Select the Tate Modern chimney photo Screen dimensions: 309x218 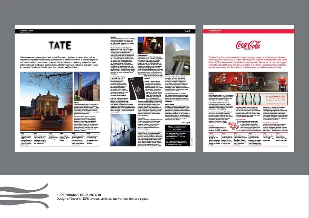[x=87, y=86]
